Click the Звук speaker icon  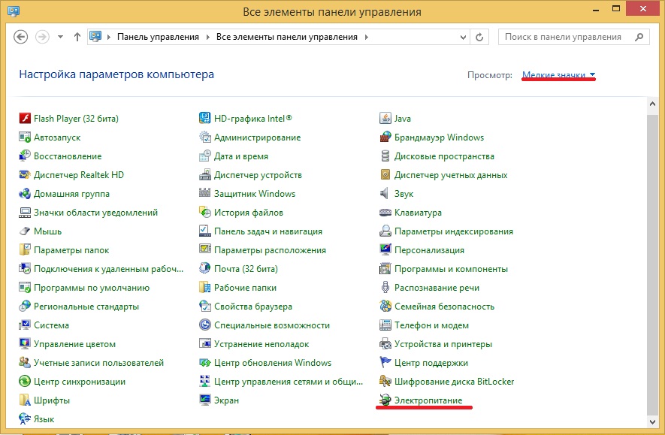pyautogui.click(x=385, y=194)
